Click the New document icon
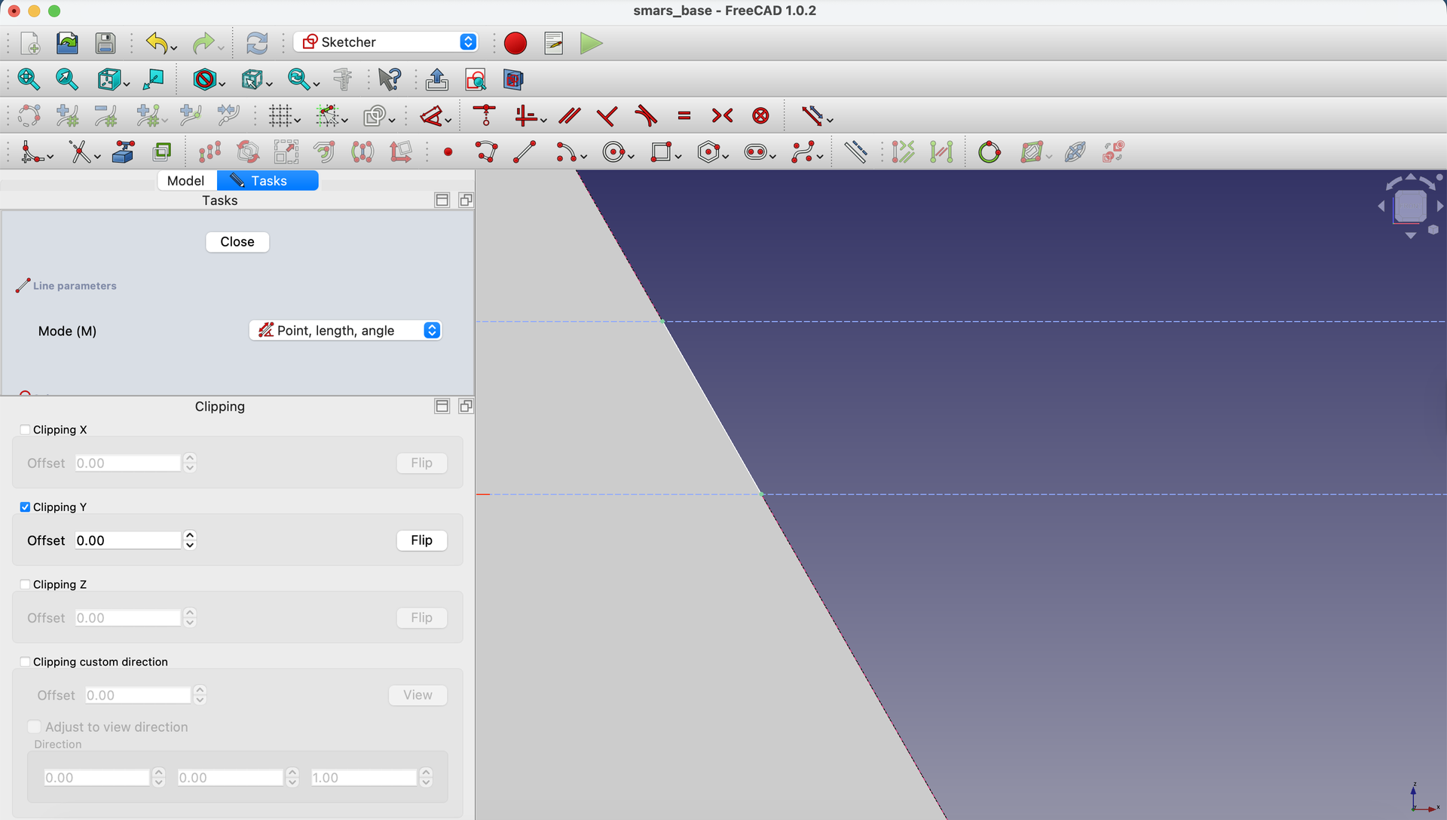 pos(30,43)
